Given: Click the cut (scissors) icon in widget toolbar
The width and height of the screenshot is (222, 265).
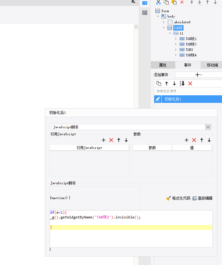Looking at the screenshot, I should [158, 2].
